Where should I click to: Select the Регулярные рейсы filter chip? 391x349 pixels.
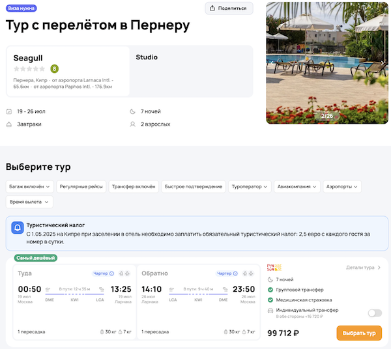point(81,186)
